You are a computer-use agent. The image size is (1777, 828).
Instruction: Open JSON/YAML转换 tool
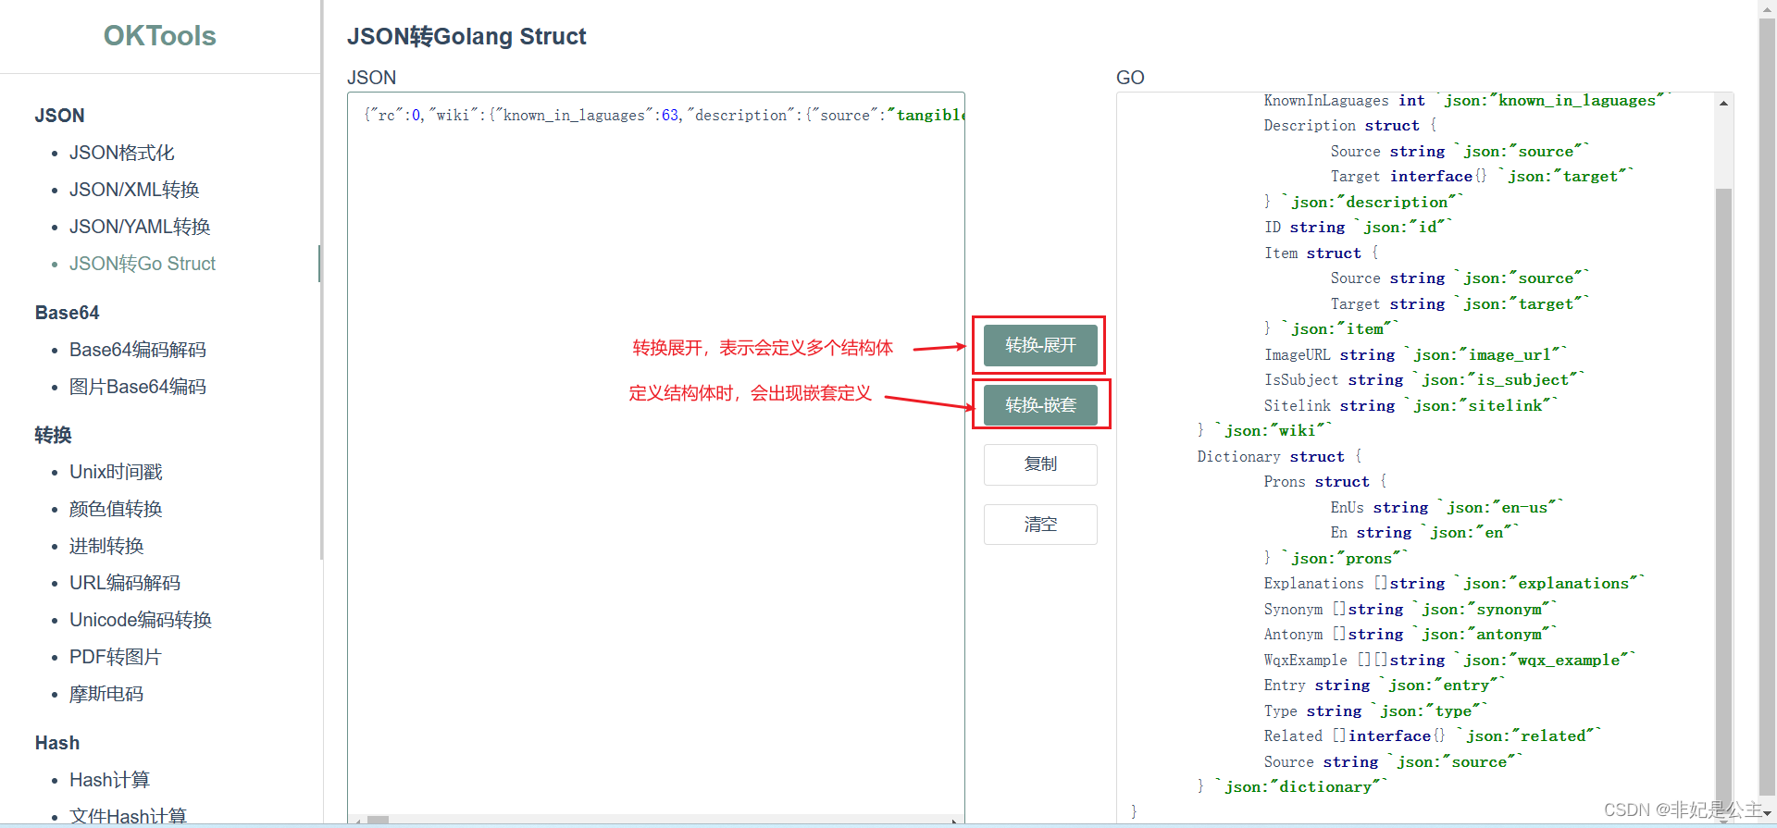(x=140, y=227)
